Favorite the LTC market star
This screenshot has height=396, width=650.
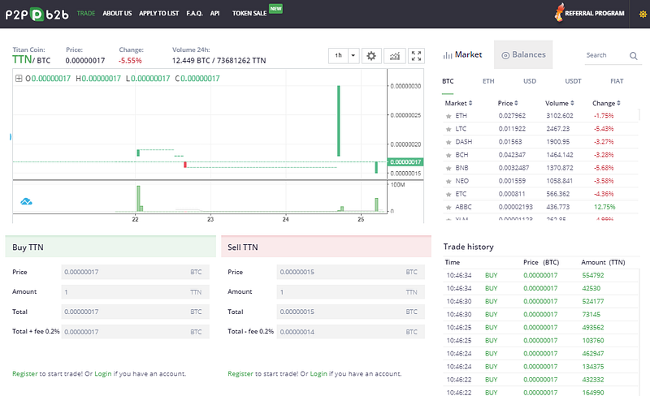click(x=448, y=129)
